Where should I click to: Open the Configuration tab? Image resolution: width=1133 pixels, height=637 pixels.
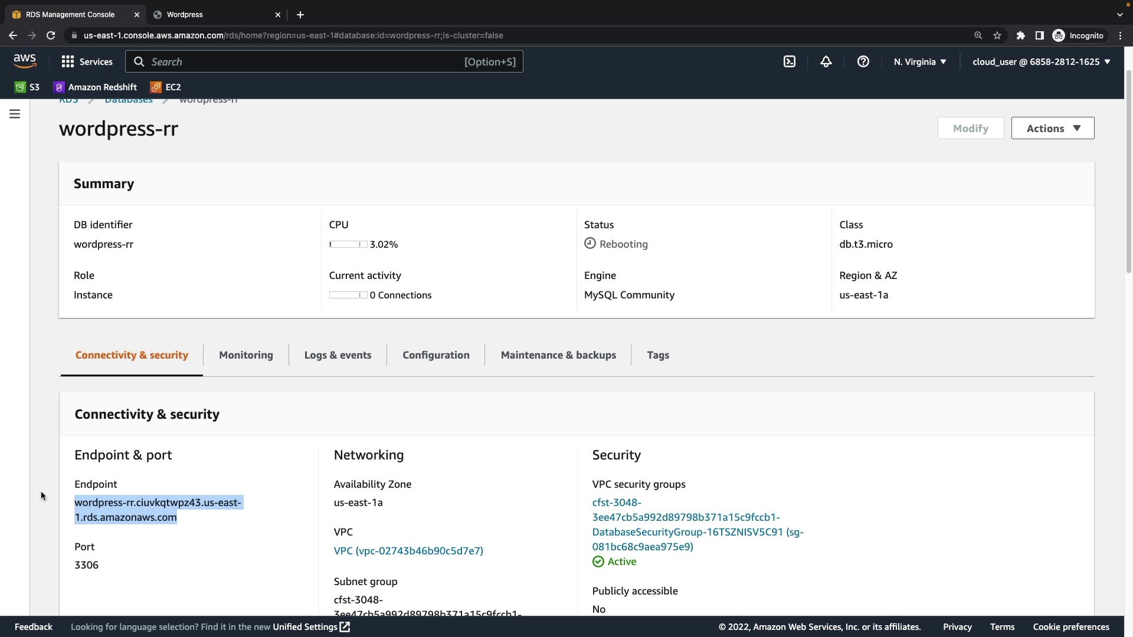click(x=436, y=355)
